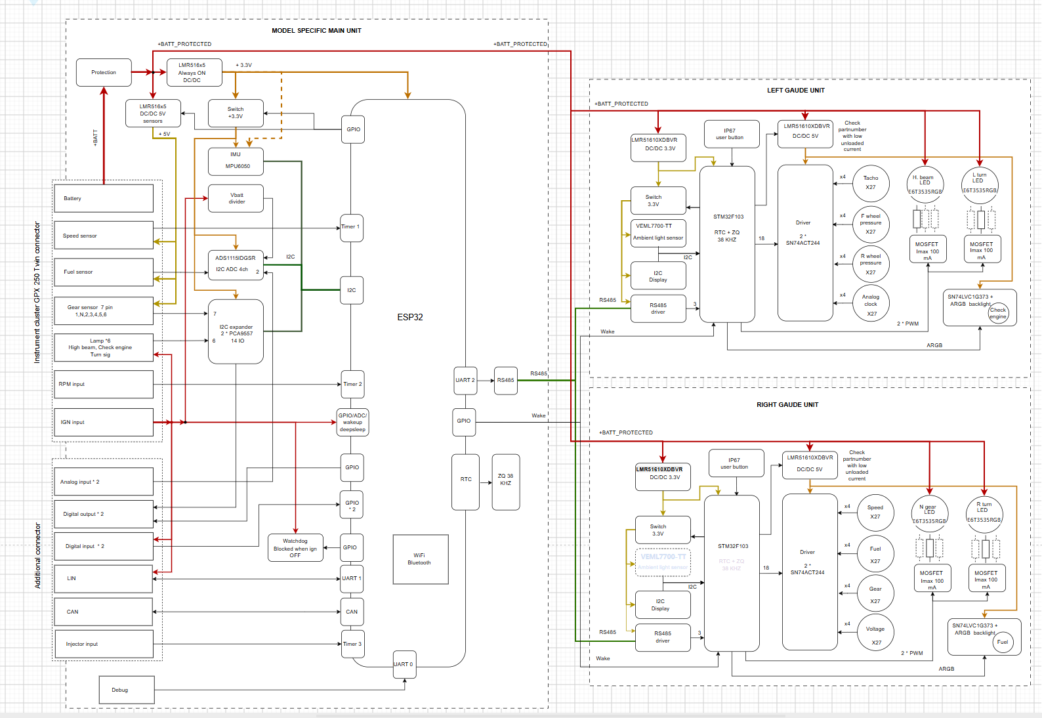Image resolution: width=1042 pixels, height=718 pixels.
Task: Click the MODEL SPECIFIC MAIN UNIT title
Action: click(x=316, y=31)
